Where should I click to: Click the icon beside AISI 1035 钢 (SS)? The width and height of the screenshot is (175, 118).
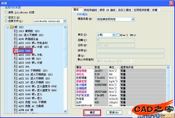(16, 59)
